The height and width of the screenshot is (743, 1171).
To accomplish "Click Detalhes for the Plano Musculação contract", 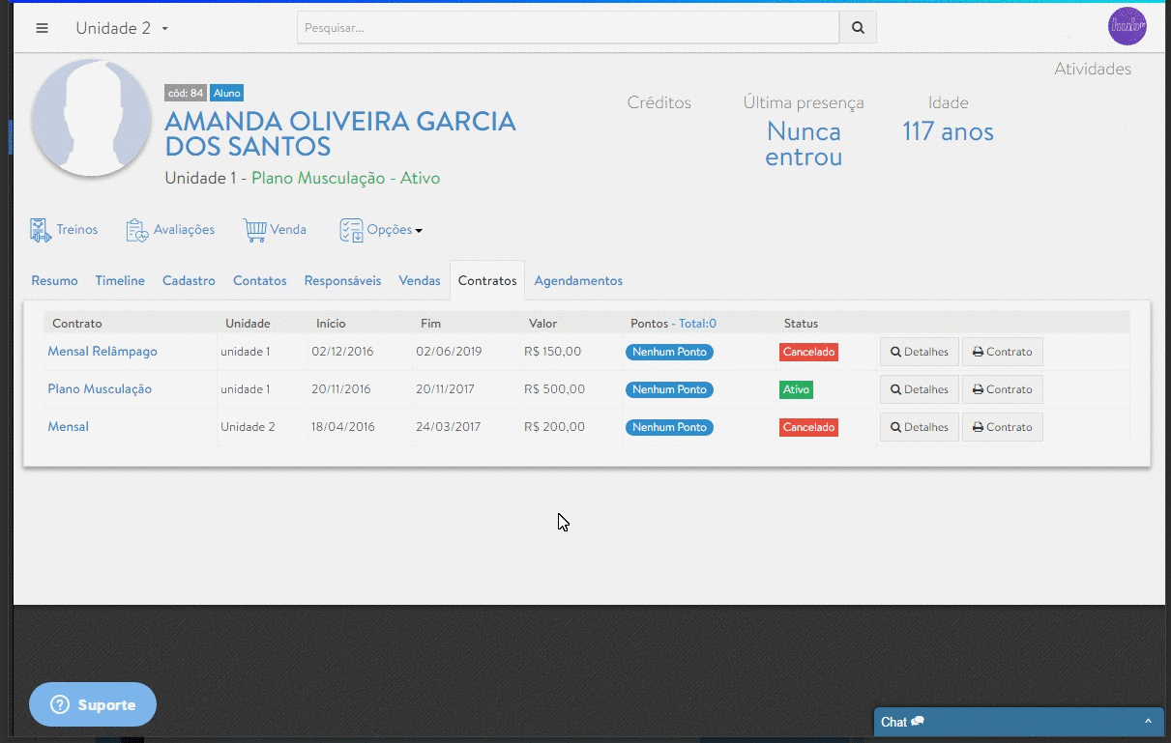I will click(919, 388).
